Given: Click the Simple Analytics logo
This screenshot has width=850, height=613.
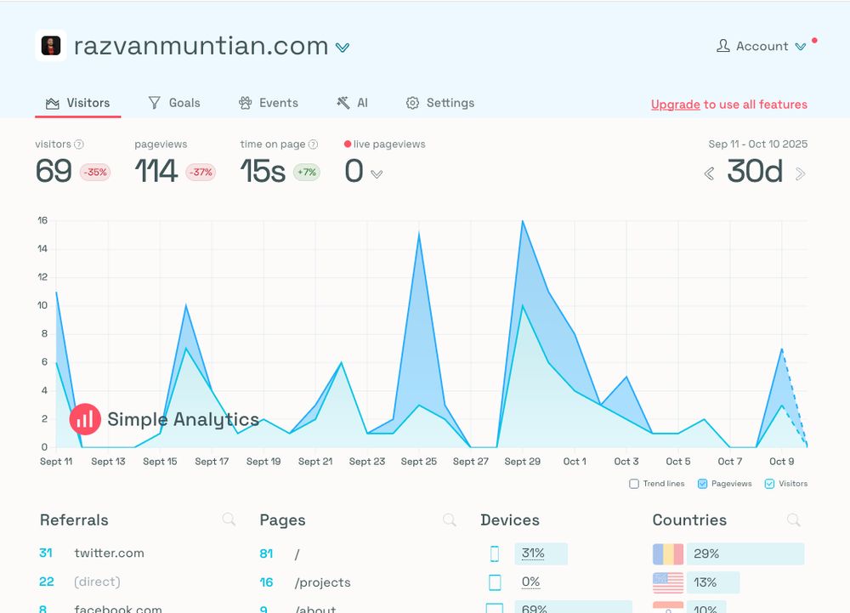Looking at the screenshot, I should (x=165, y=419).
